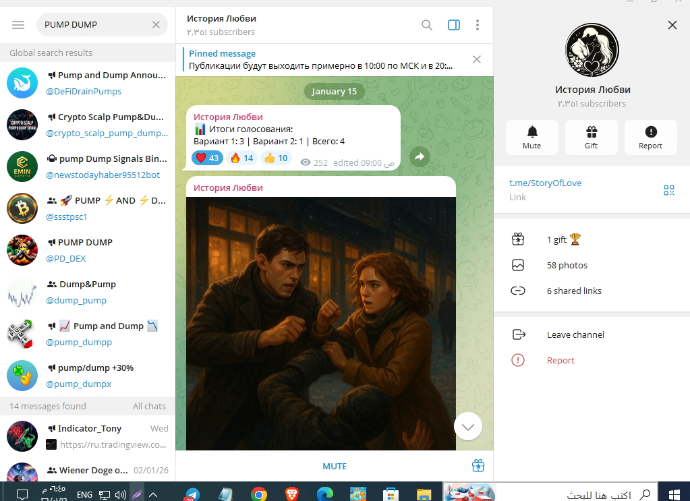Open the notifications action center

point(22,494)
